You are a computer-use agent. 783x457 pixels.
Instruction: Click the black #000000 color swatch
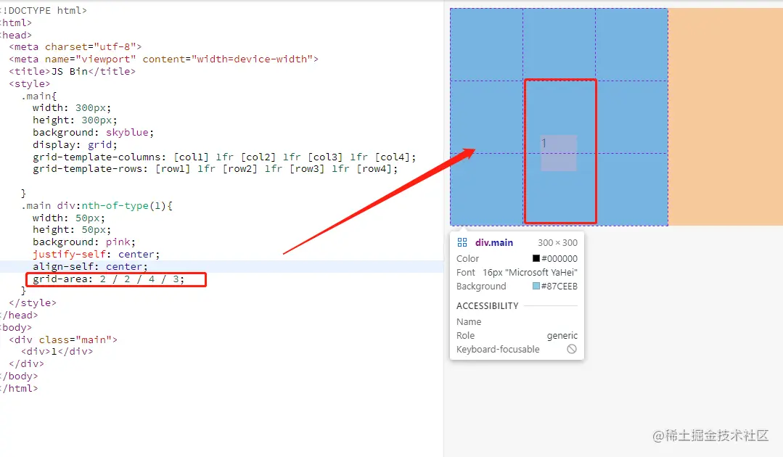[536, 258]
